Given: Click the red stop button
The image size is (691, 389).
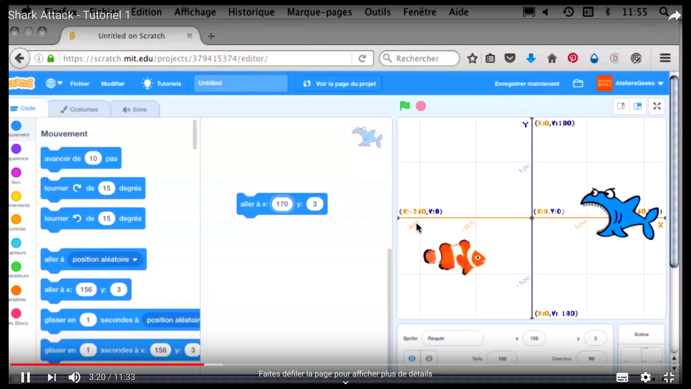Looking at the screenshot, I should pos(421,106).
